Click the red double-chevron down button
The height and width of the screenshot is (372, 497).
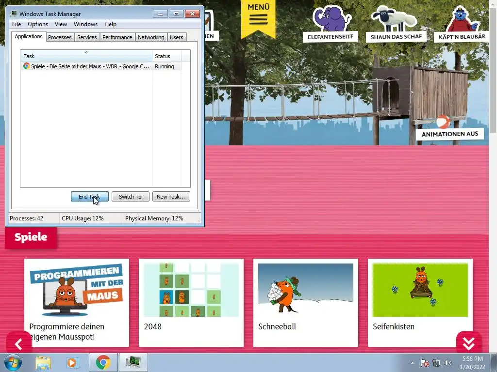point(469,343)
